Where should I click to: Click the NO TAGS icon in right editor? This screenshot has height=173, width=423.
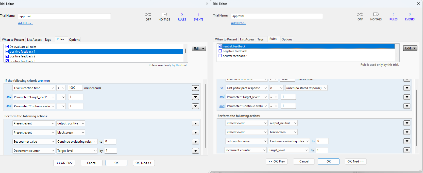(376, 14)
